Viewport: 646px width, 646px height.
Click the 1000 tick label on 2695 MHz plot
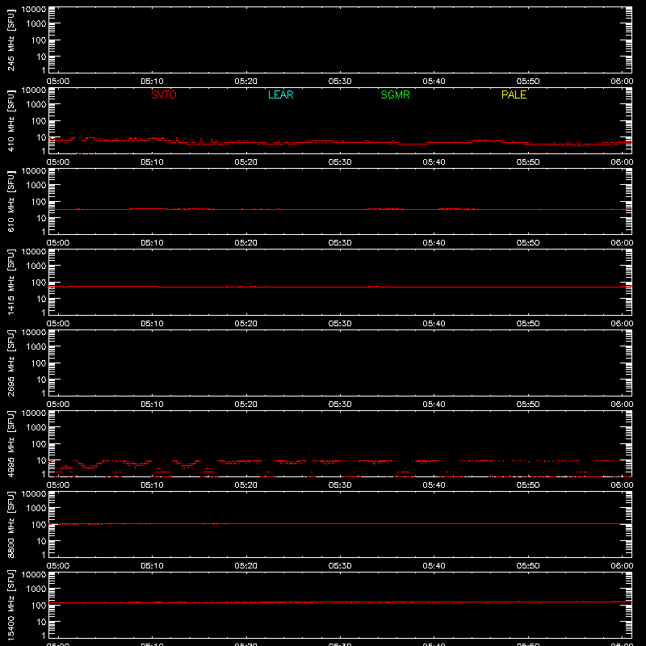pyautogui.click(x=36, y=347)
